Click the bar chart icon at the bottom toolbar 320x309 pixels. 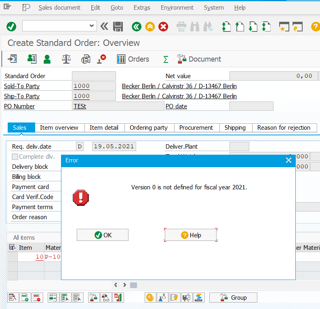[x=118, y=298]
